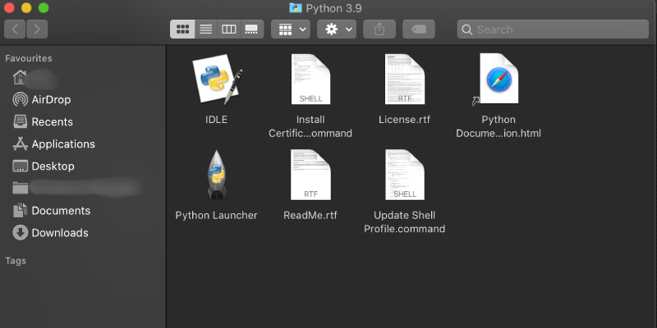Close the Finder window with red button
Viewport: 657px width, 328px height.
pyautogui.click(x=9, y=7)
